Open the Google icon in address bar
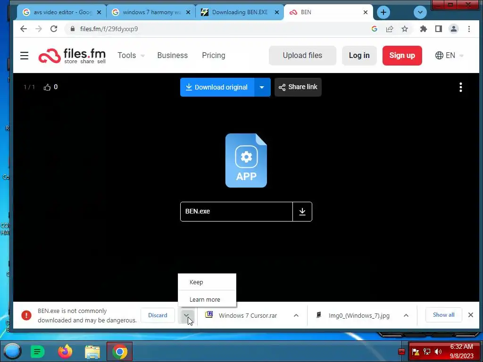This screenshot has width=483, height=362. tap(374, 29)
